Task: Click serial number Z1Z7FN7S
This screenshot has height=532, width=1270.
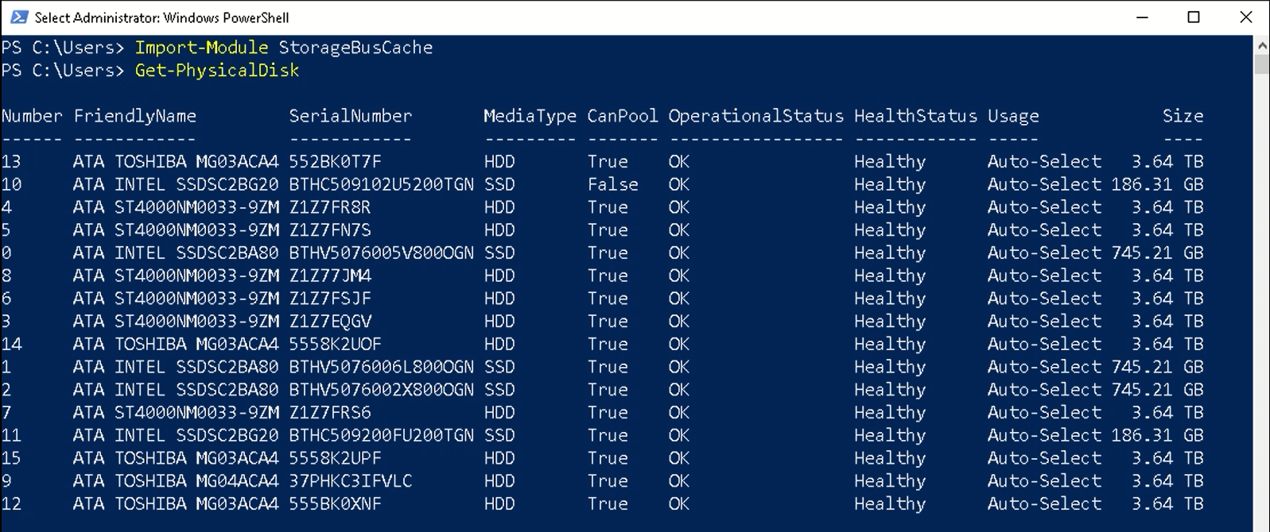Action: pos(330,230)
